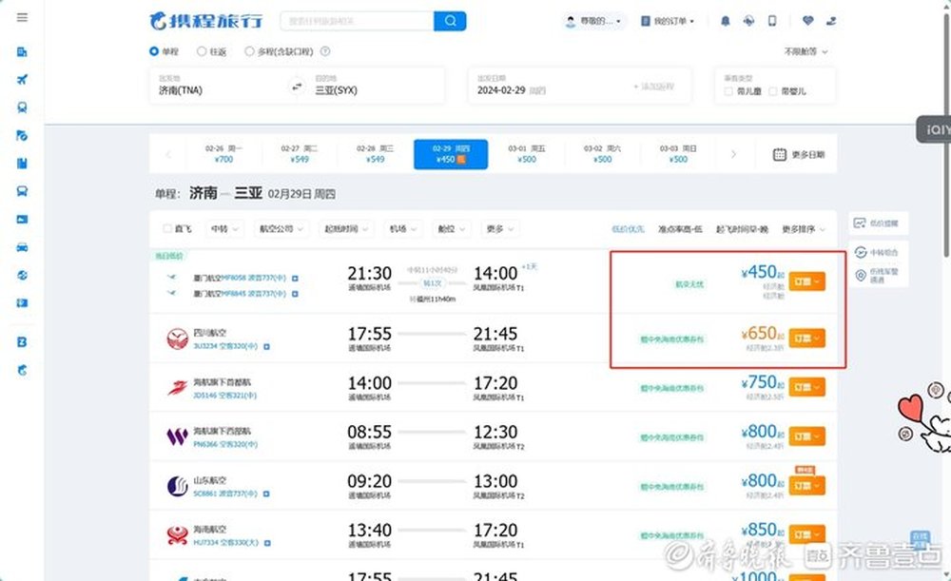This screenshot has height=581, width=951.
Task: Open the 中转组合 transfer combo icon
Action: click(860, 252)
